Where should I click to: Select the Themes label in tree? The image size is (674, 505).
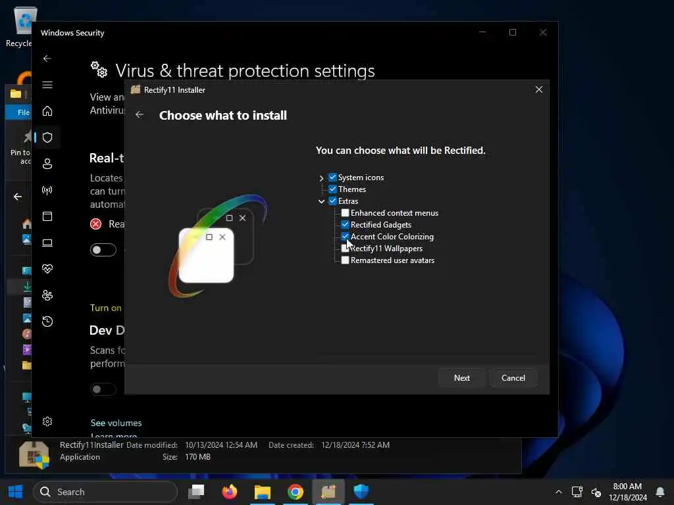pos(352,189)
